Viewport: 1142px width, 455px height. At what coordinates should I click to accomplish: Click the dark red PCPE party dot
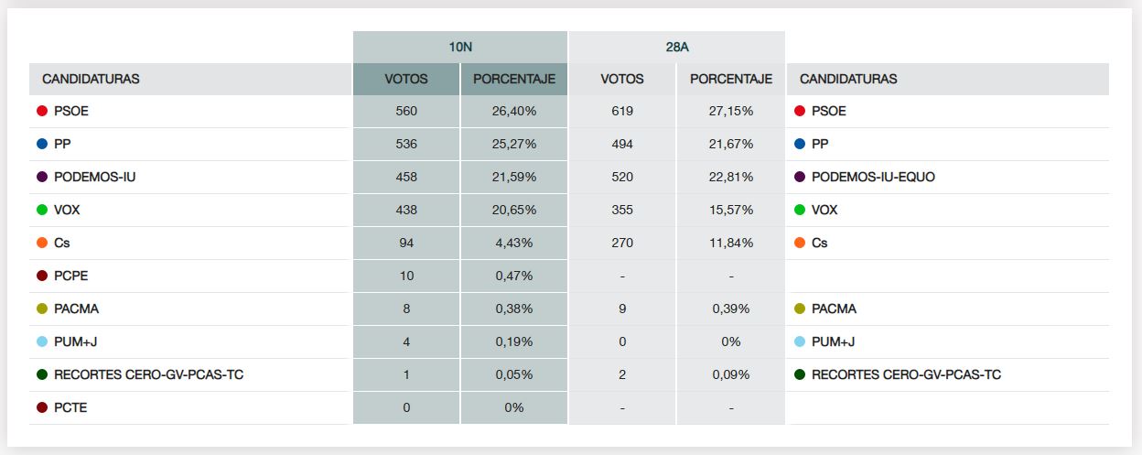point(41,276)
